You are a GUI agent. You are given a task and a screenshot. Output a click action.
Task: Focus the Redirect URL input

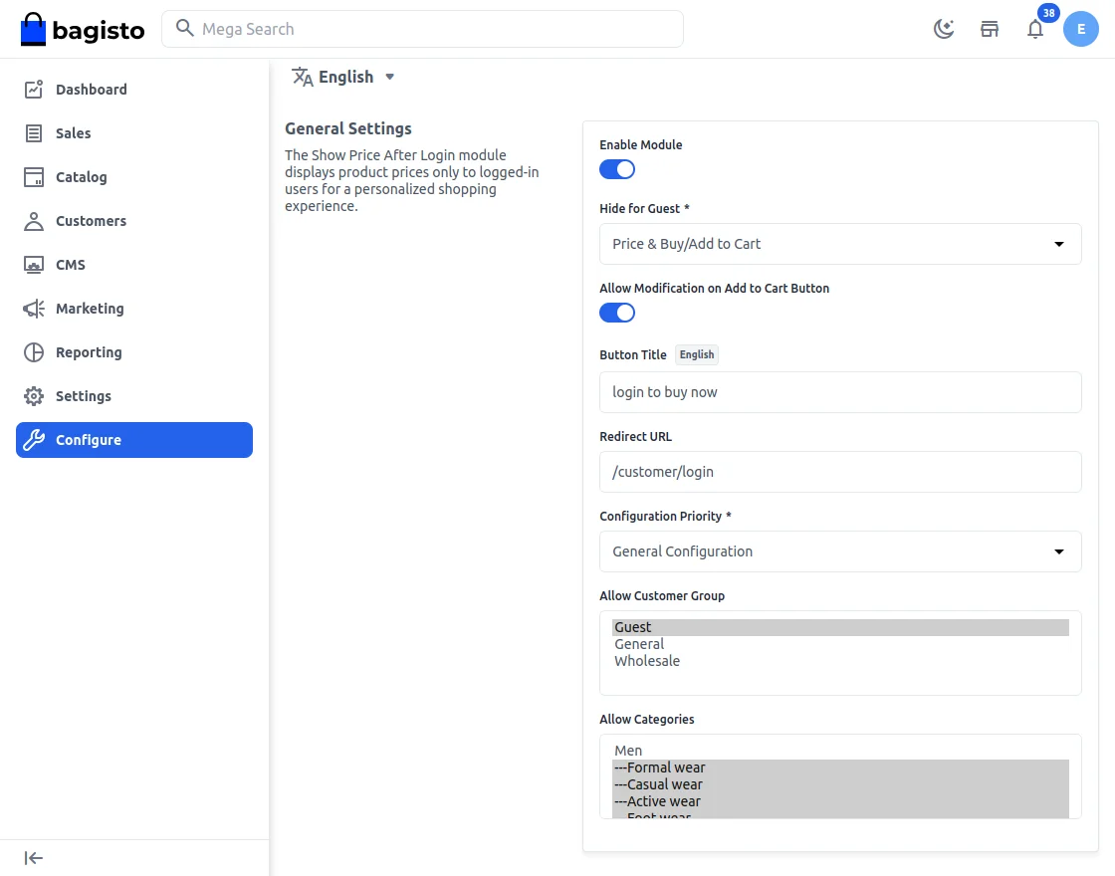(x=840, y=472)
